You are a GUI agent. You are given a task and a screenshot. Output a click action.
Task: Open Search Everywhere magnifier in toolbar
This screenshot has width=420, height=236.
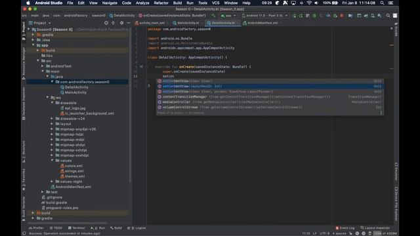tap(388, 16)
